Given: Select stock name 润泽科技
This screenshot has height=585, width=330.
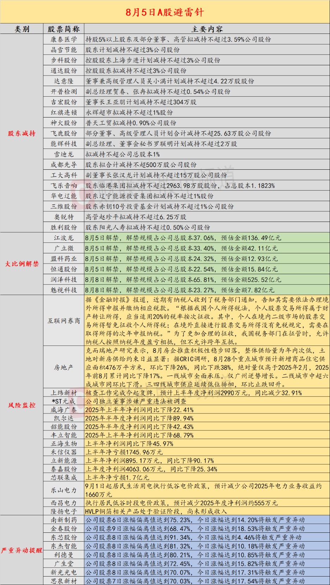Looking at the screenshot, I should point(64,279).
